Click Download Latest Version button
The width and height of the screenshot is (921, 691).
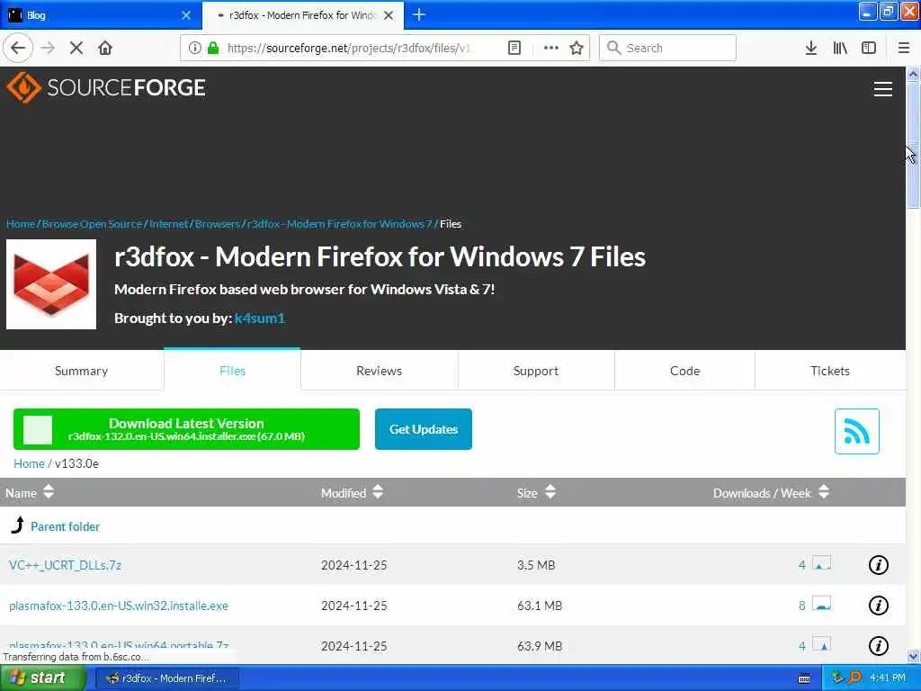(186, 429)
